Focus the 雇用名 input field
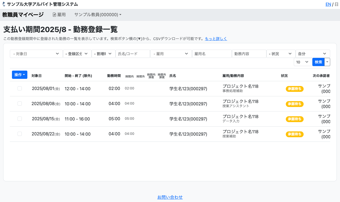The width and height of the screenshot is (340, 202). [x=212, y=54]
